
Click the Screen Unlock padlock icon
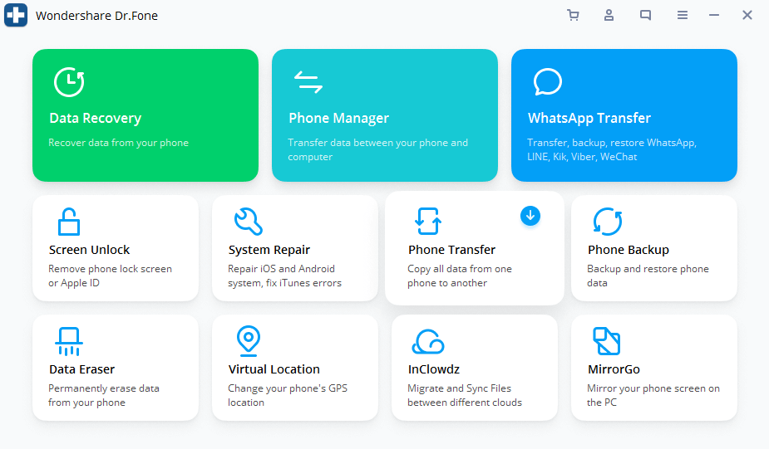coord(68,222)
